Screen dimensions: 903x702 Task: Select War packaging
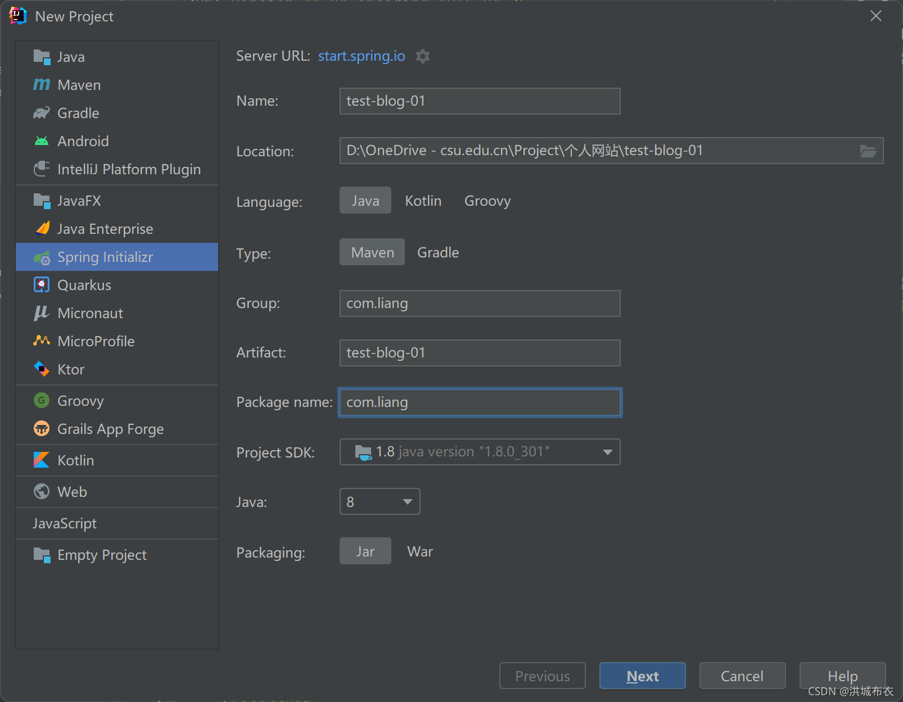[420, 551]
